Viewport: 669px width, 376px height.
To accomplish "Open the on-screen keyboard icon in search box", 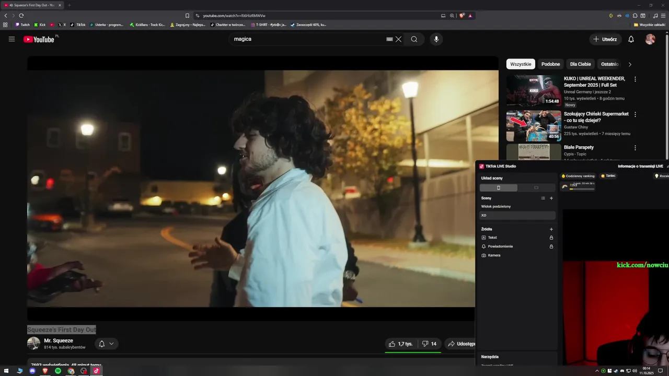I will pos(389,39).
